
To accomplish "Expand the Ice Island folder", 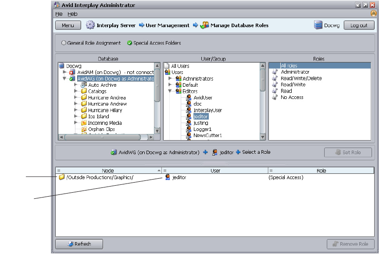I will pos(75,116).
